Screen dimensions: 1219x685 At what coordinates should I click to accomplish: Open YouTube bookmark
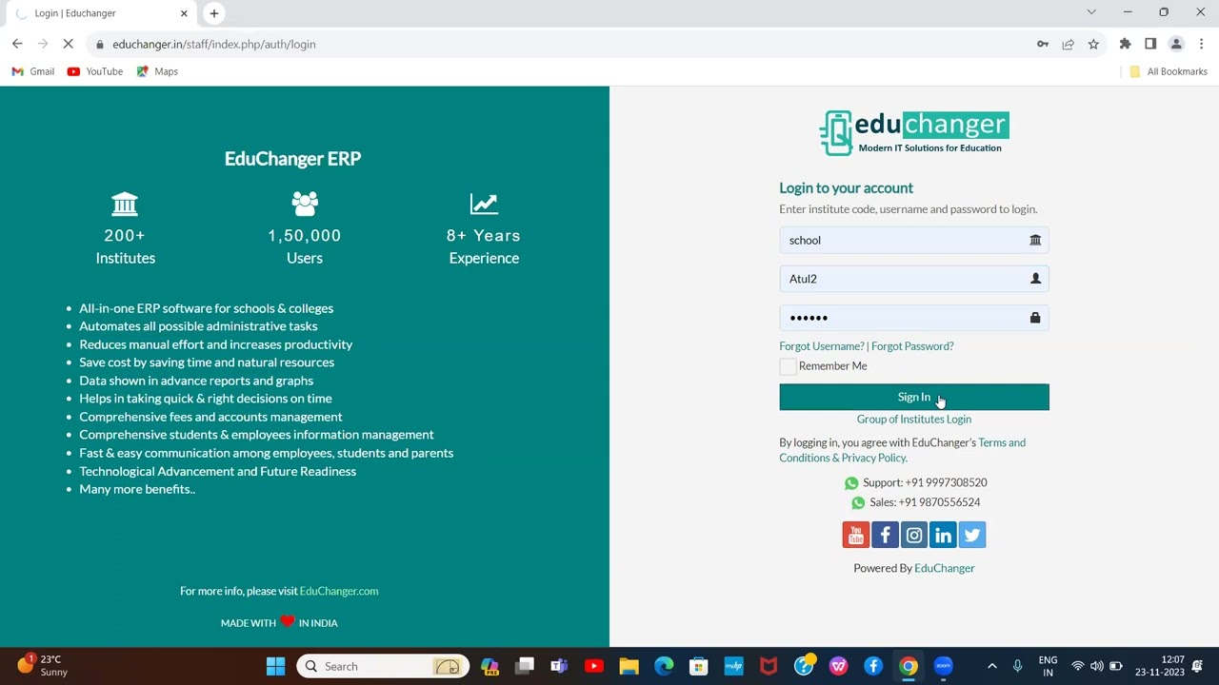95,71
